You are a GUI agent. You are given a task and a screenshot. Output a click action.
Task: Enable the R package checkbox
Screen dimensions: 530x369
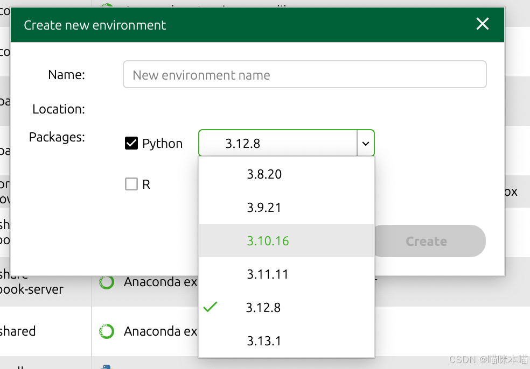pyautogui.click(x=131, y=184)
